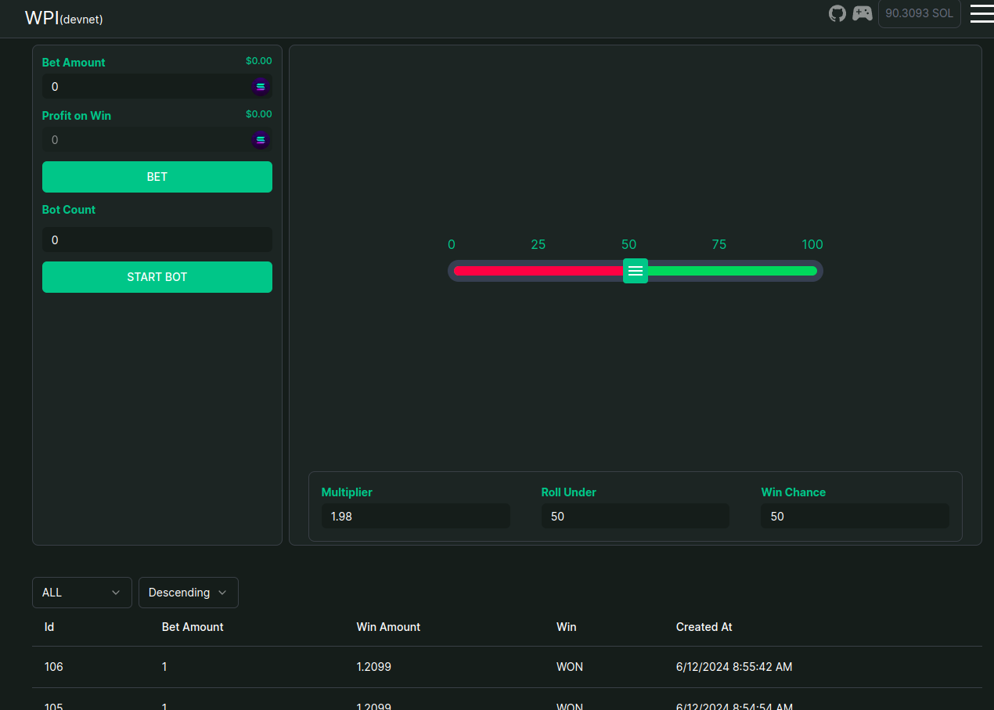Click the game controller icon
The width and height of the screenshot is (994, 710).
point(863,13)
